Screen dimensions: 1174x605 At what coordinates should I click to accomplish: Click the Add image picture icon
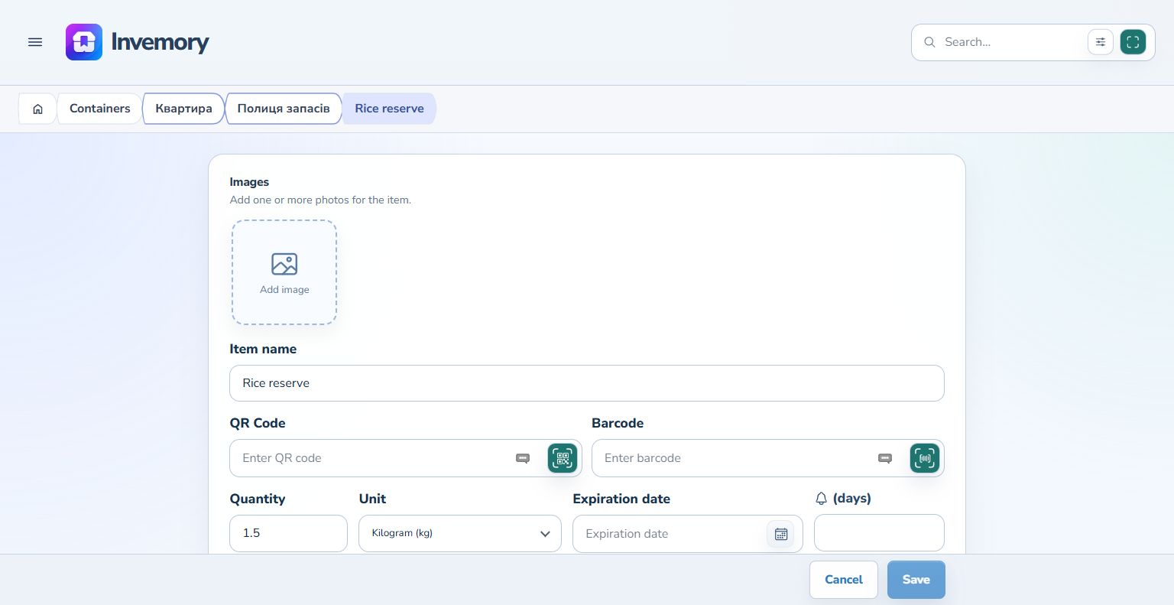[x=284, y=264]
